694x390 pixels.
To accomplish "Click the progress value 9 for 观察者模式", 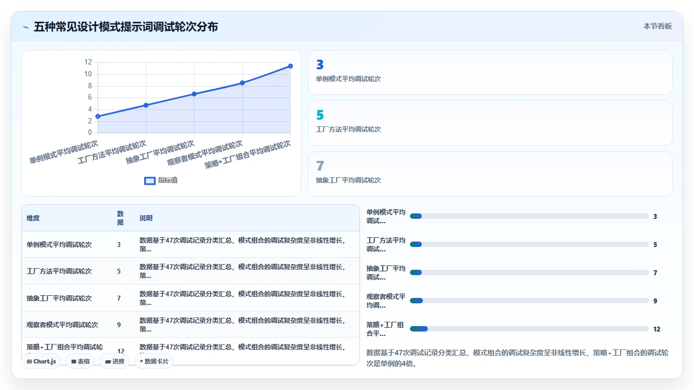I will (655, 301).
